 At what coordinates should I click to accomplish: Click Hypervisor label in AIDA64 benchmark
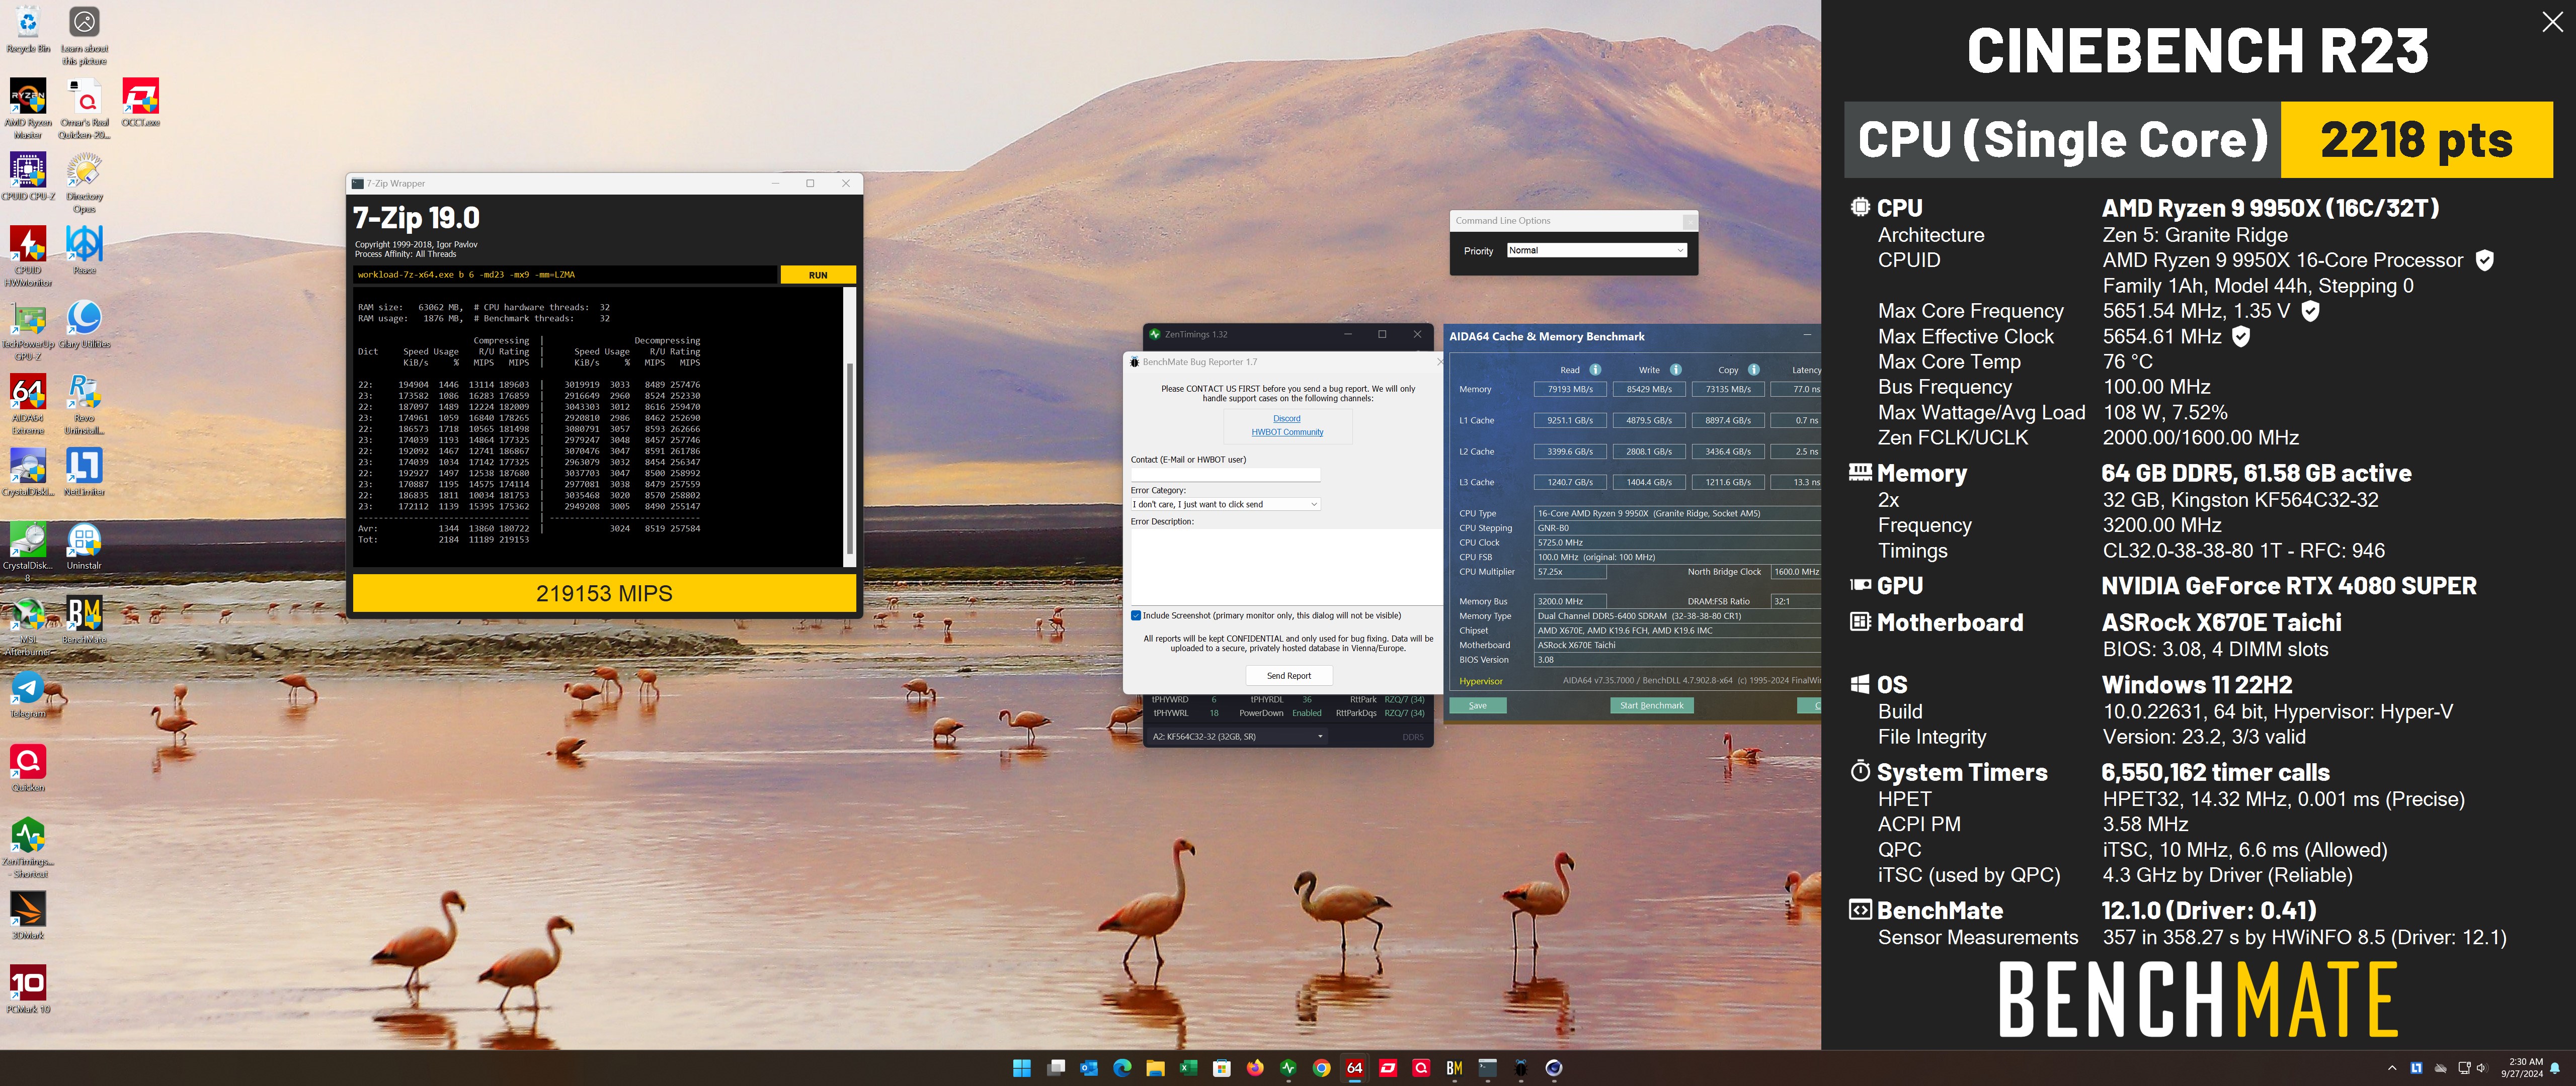click(x=1480, y=681)
